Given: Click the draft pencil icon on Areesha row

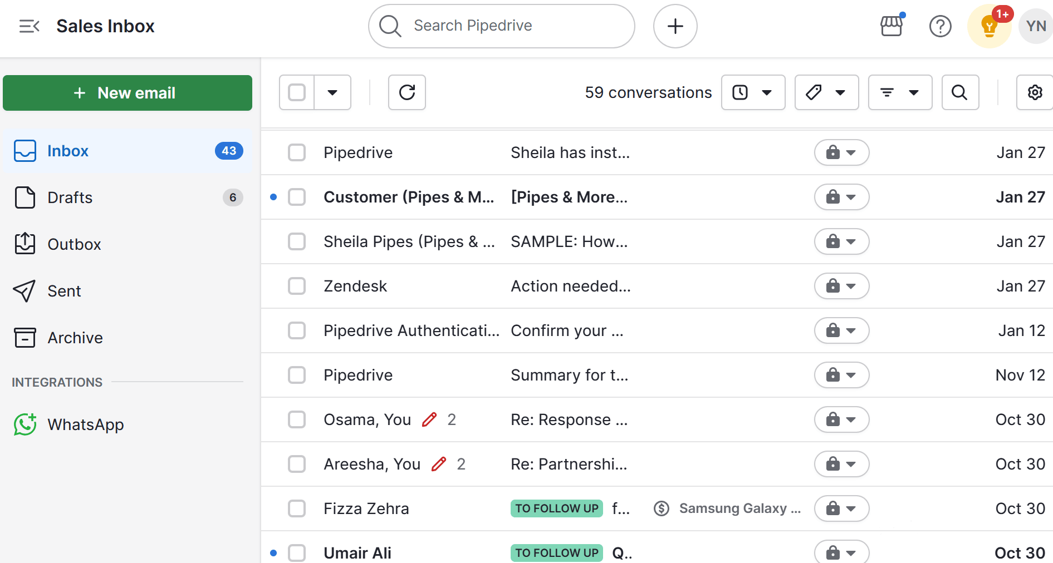Looking at the screenshot, I should point(439,464).
